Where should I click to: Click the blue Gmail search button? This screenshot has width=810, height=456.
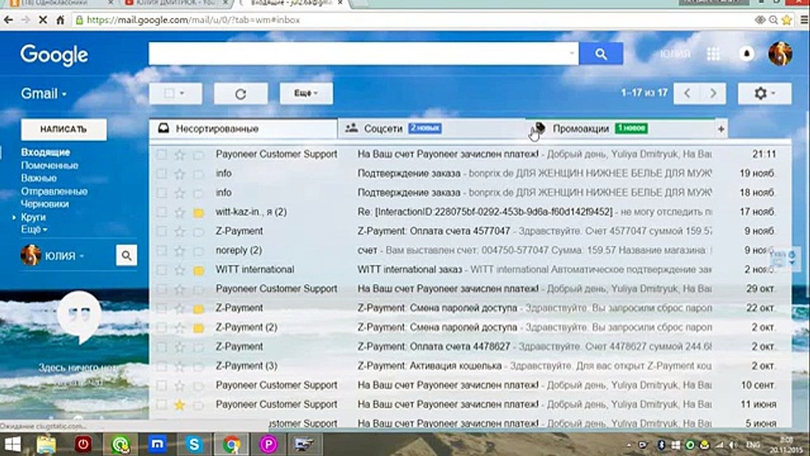(x=601, y=54)
